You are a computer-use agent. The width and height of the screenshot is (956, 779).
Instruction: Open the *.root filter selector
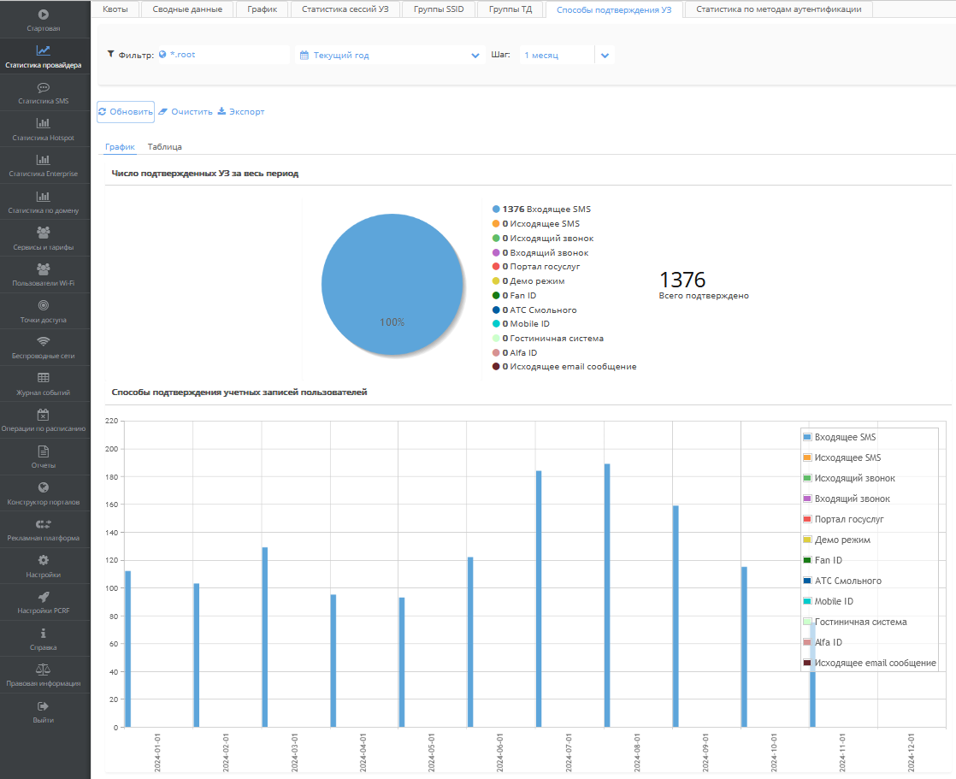(x=222, y=55)
